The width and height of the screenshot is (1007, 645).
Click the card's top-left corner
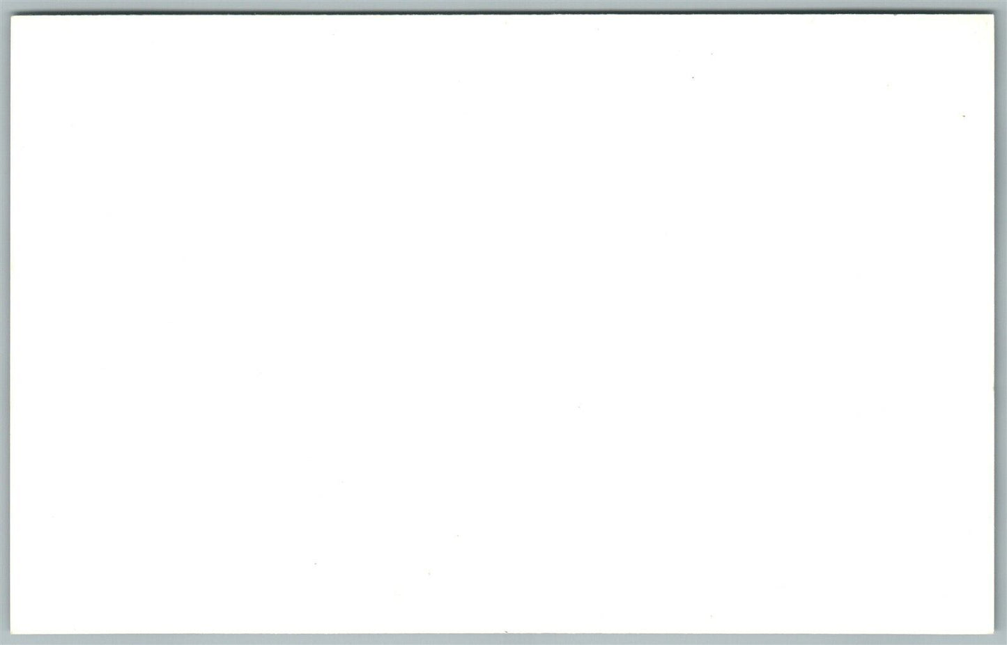11,16
